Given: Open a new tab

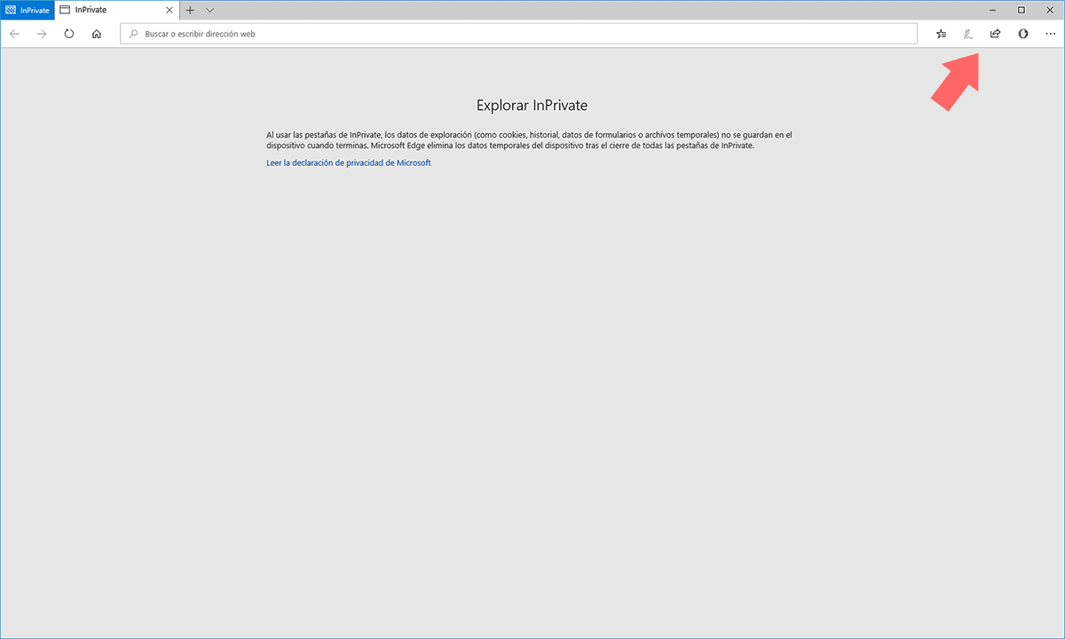Looking at the screenshot, I should coord(190,10).
